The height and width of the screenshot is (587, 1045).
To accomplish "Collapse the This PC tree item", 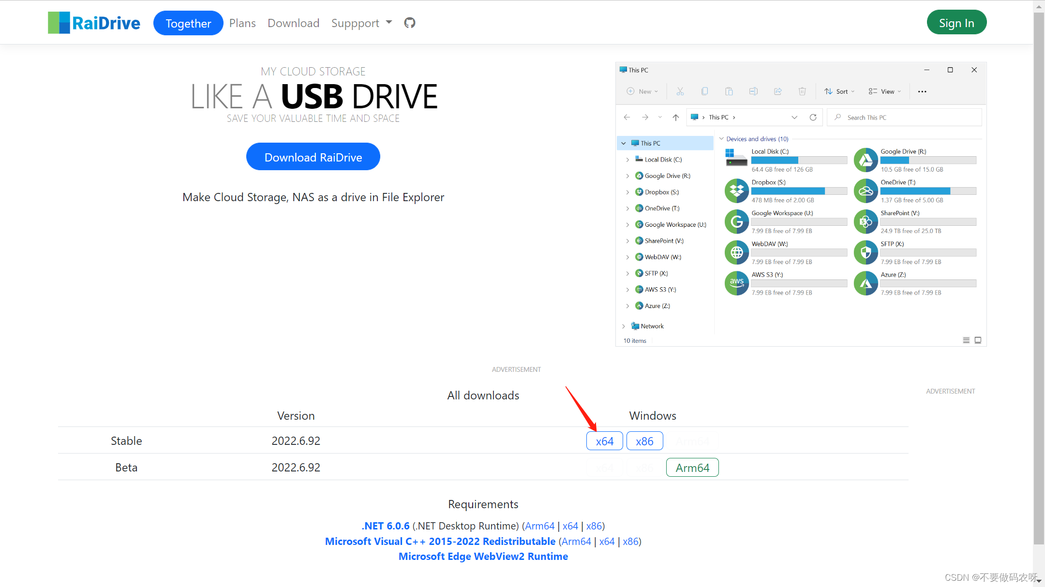I will [x=624, y=143].
